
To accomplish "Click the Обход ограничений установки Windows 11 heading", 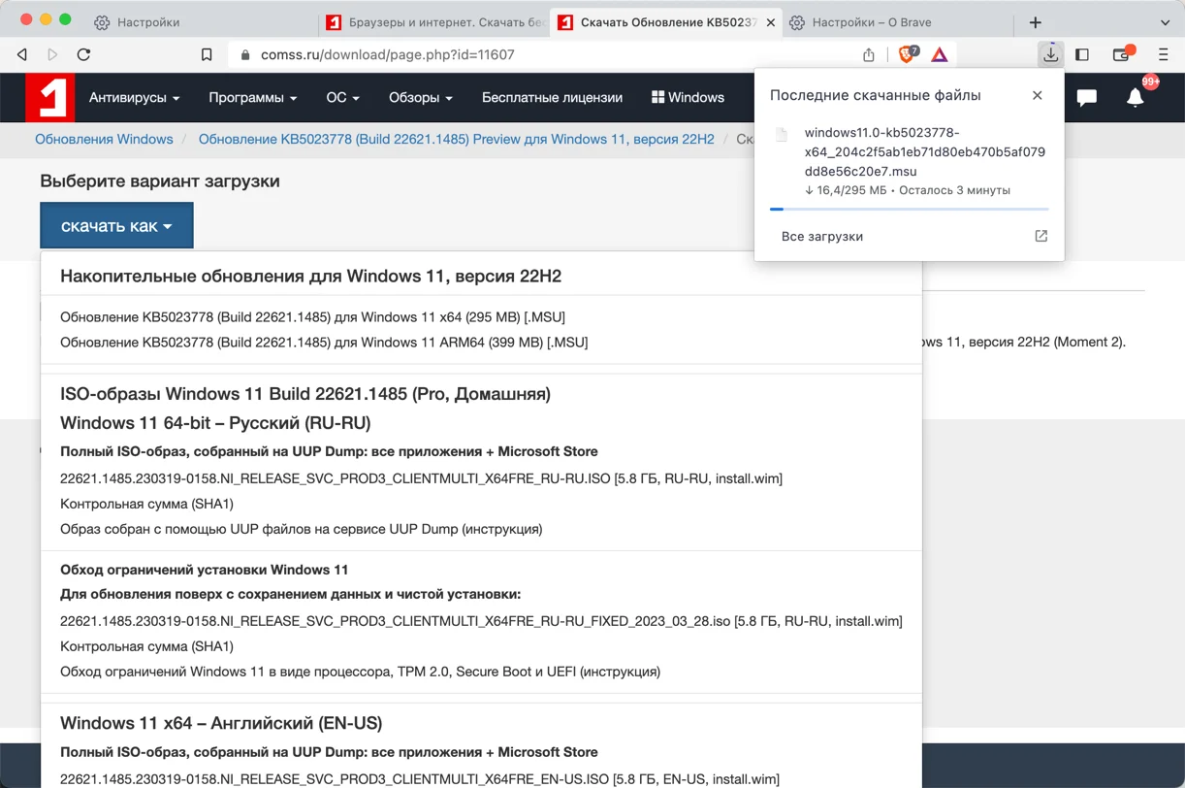I will tap(204, 570).
